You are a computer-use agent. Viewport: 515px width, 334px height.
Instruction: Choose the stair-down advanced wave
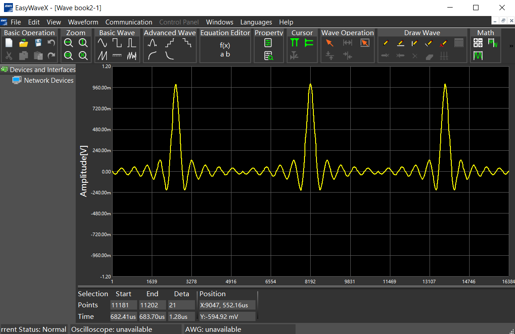[187, 43]
